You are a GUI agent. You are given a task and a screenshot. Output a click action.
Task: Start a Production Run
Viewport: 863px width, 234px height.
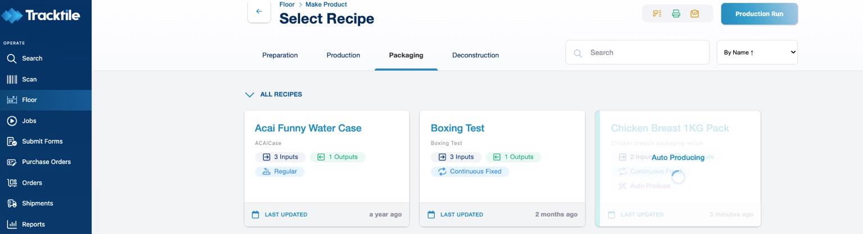(759, 14)
